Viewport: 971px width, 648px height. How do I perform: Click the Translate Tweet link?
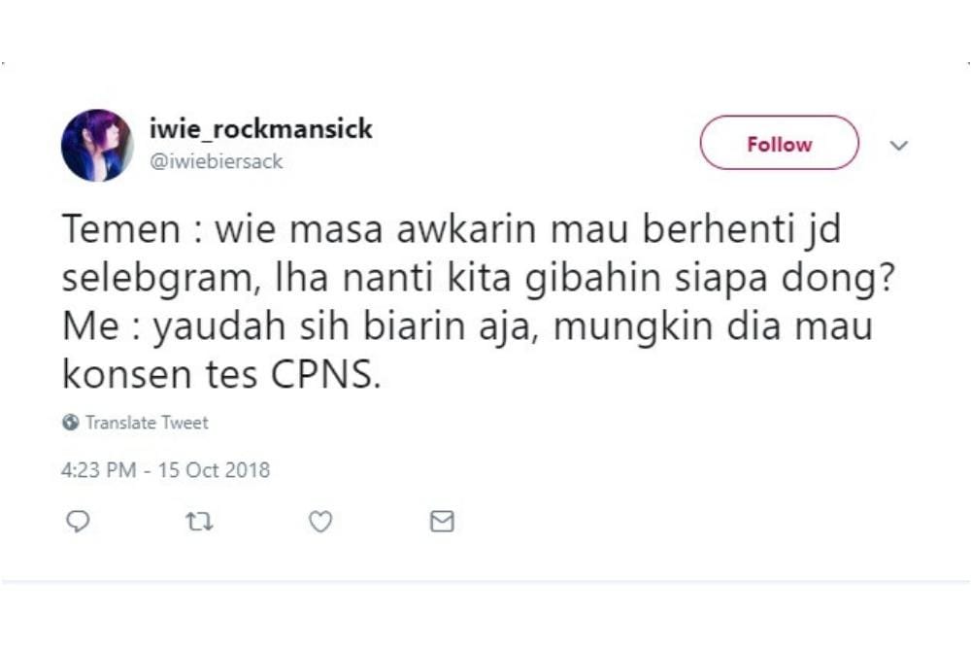(x=147, y=423)
